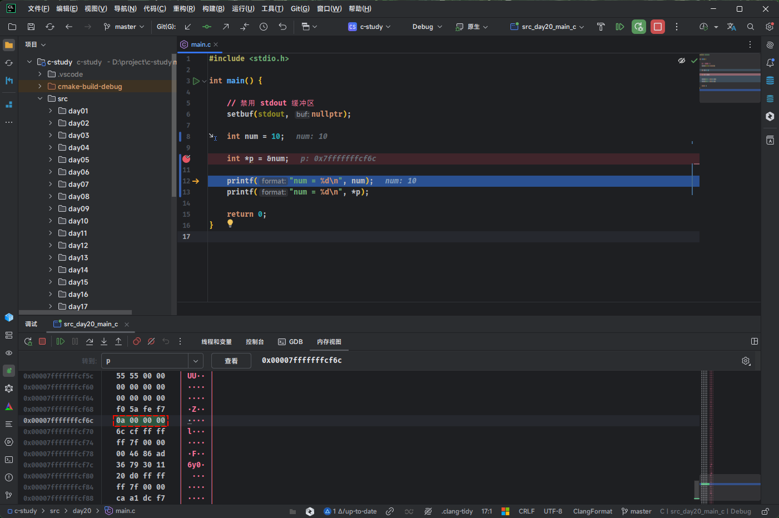Open memory view settings gear
Image resolution: width=779 pixels, height=518 pixels.
pos(746,361)
